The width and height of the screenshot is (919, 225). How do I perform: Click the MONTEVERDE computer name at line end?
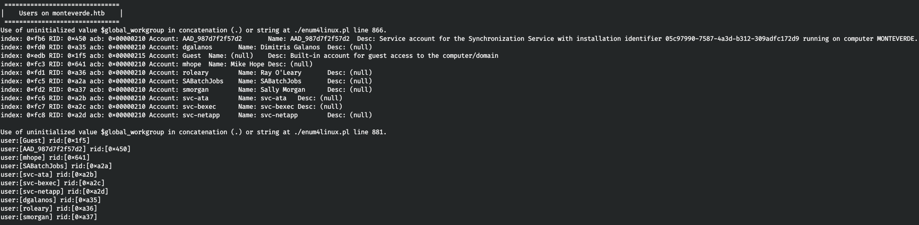[896, 39]
